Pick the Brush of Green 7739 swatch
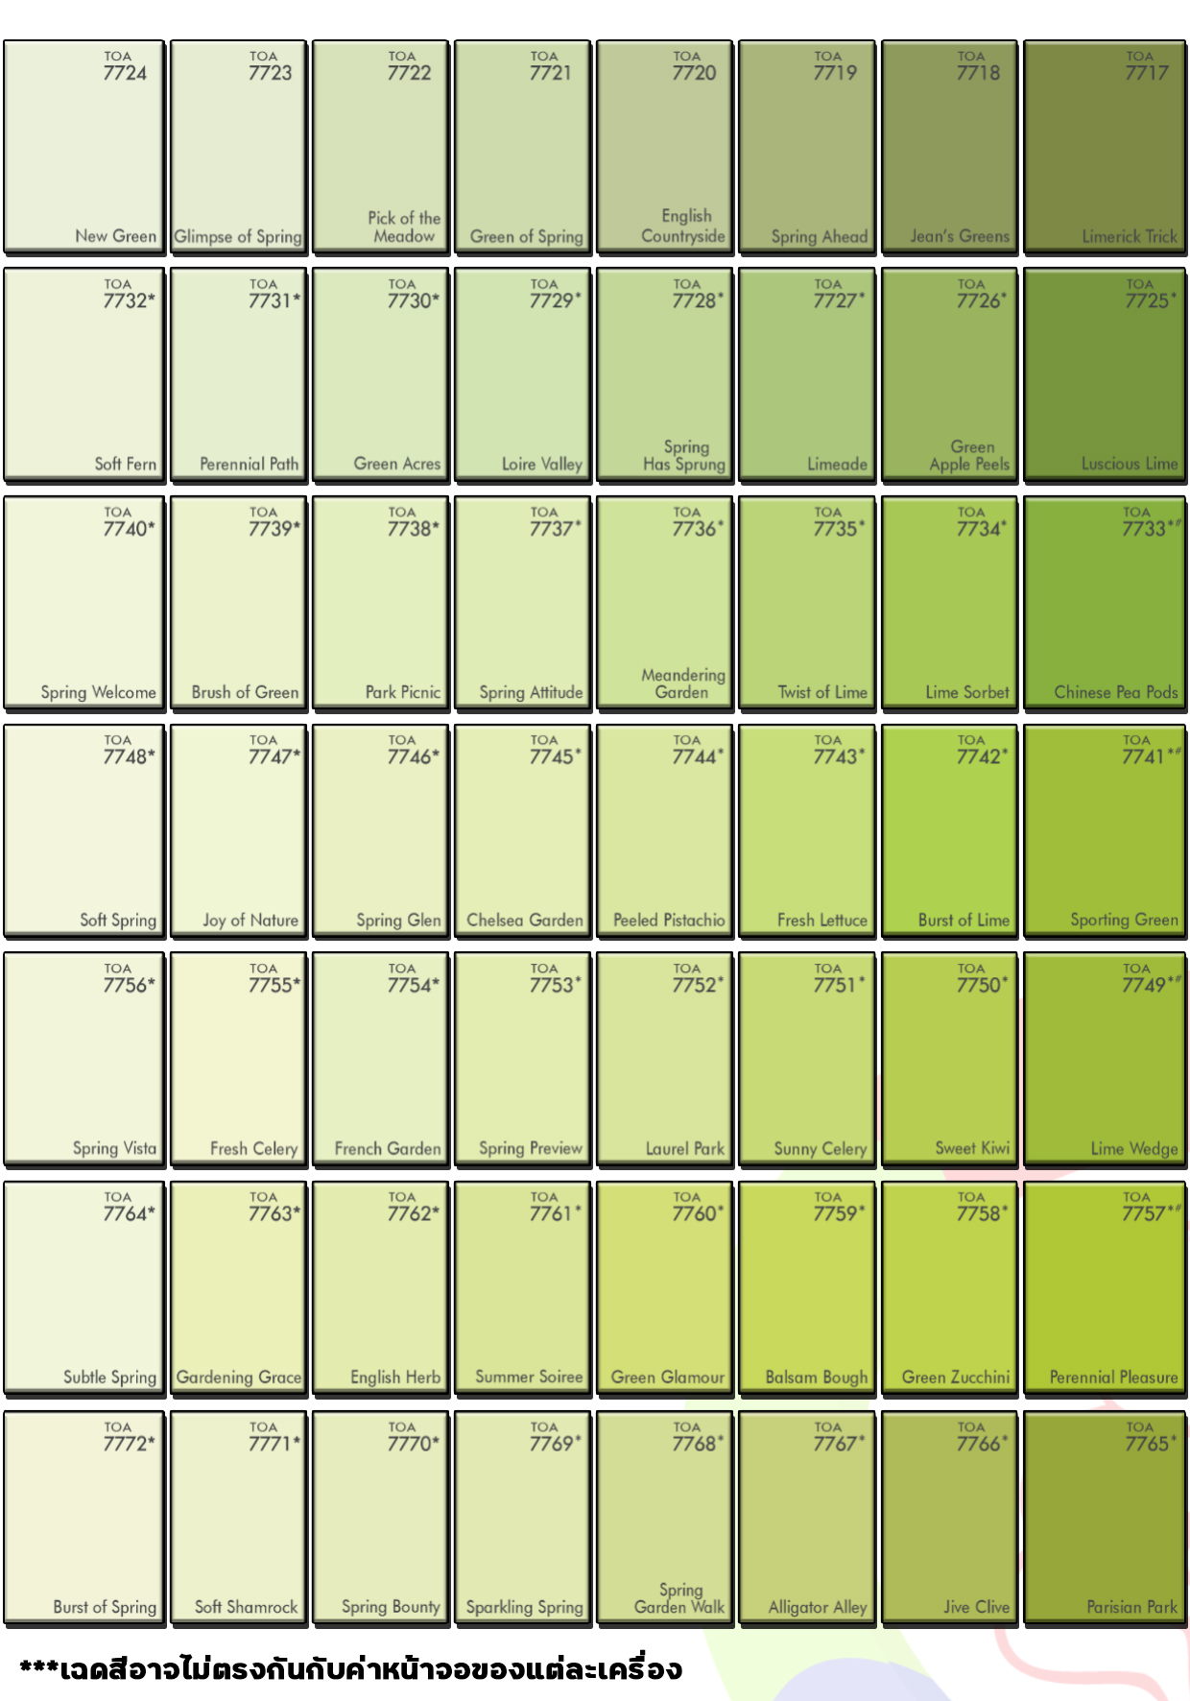 (x=239, y=604)
